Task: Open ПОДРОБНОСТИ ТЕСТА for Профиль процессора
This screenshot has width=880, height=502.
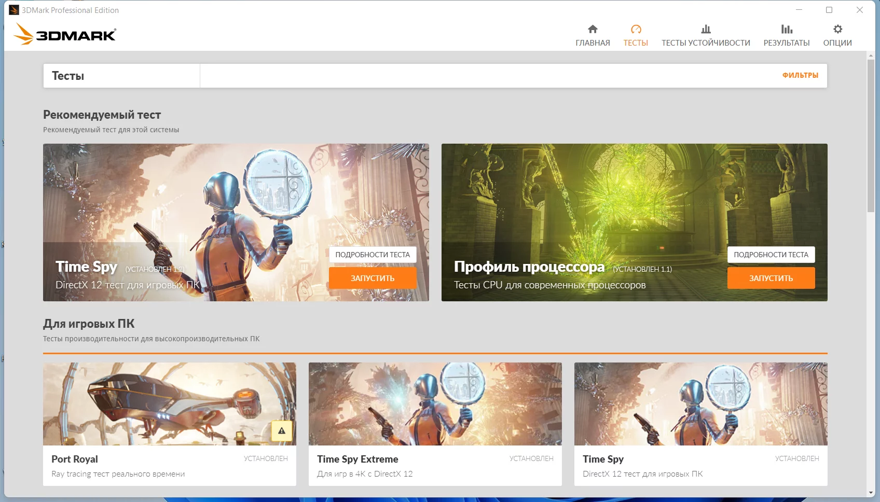Action: [771, 255]
